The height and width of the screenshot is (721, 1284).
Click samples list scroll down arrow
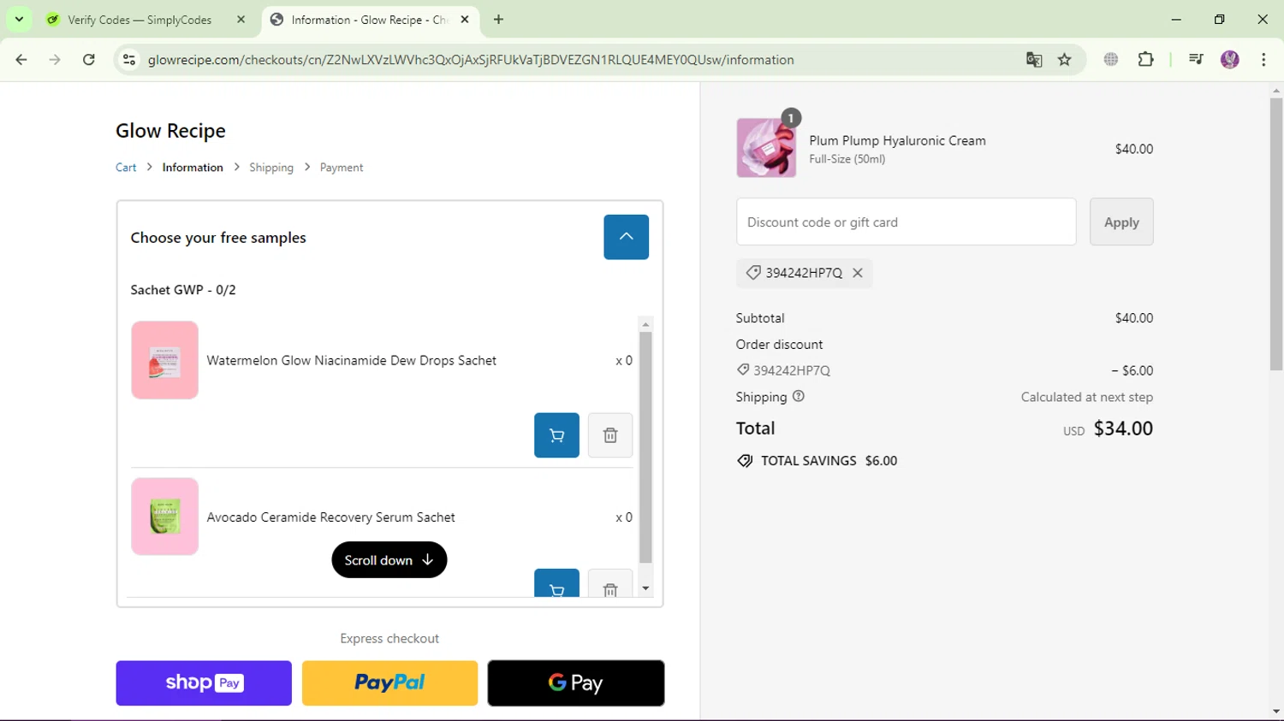[645, 589]
